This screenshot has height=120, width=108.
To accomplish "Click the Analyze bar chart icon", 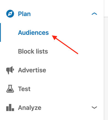I will [10, 108].
